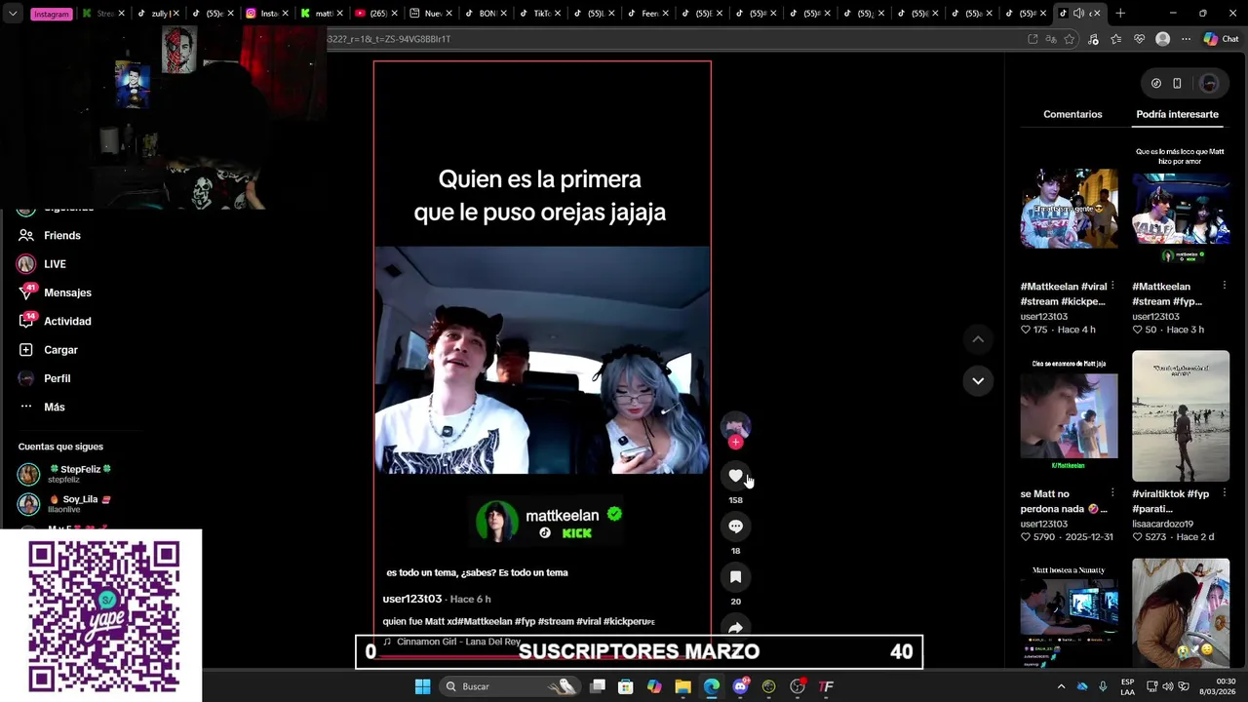Image resolution: width=1248 pixels, height=702 pixels.
Task: Switch to the Podría interesarte tab
Action: pos(1177,114)
